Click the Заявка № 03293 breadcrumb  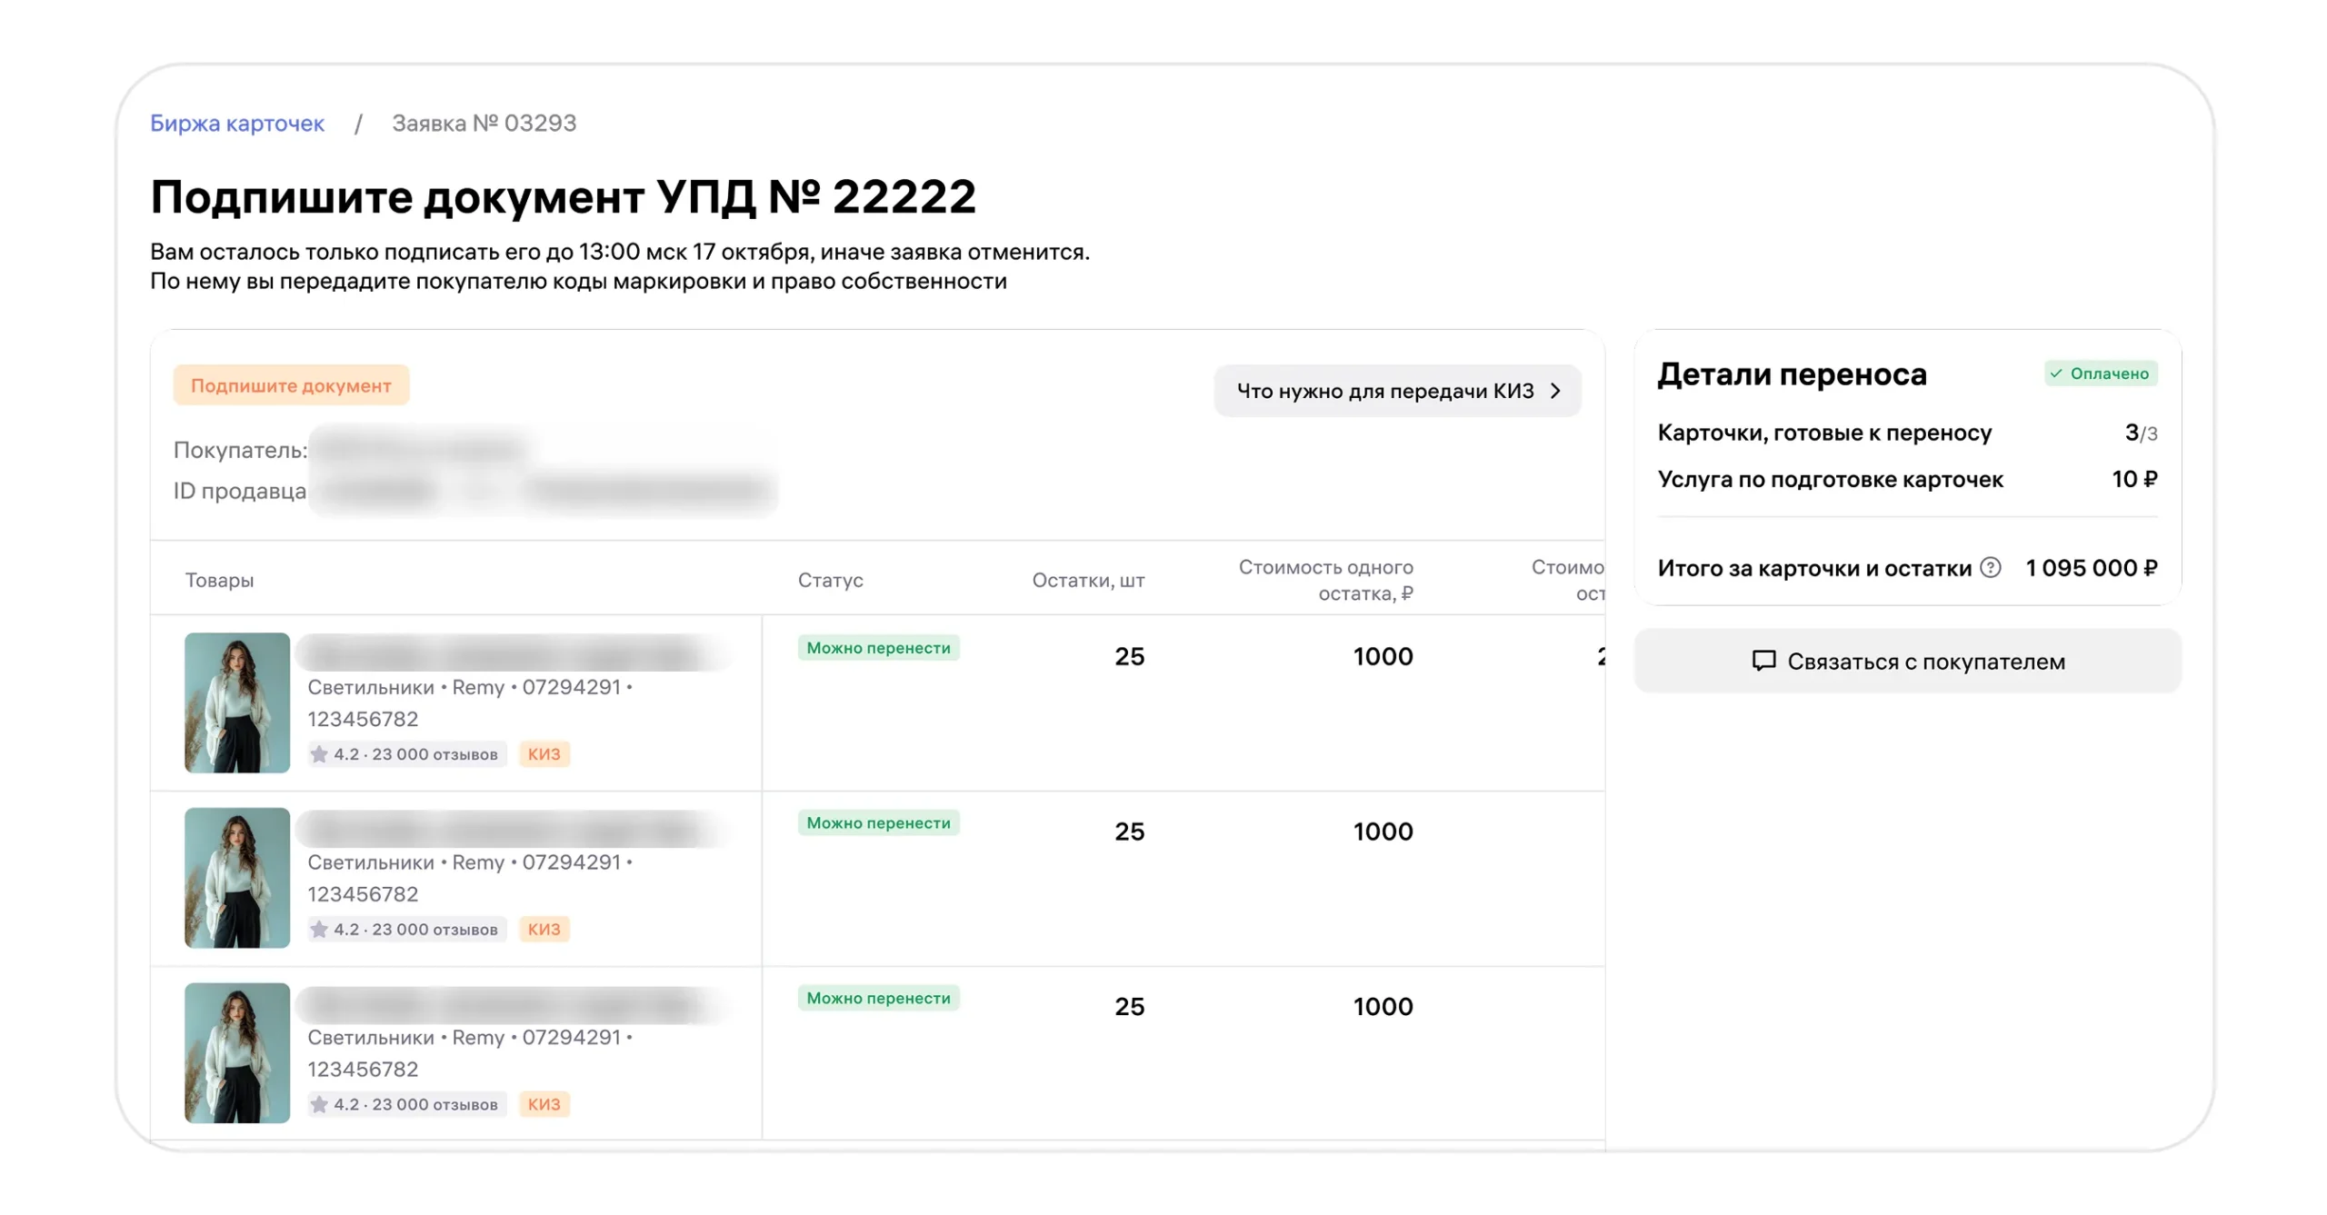tap(484, 123)
